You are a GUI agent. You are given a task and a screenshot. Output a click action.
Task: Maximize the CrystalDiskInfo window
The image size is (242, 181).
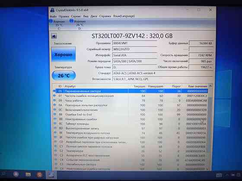pyautogui.click(x=199, y=9)
